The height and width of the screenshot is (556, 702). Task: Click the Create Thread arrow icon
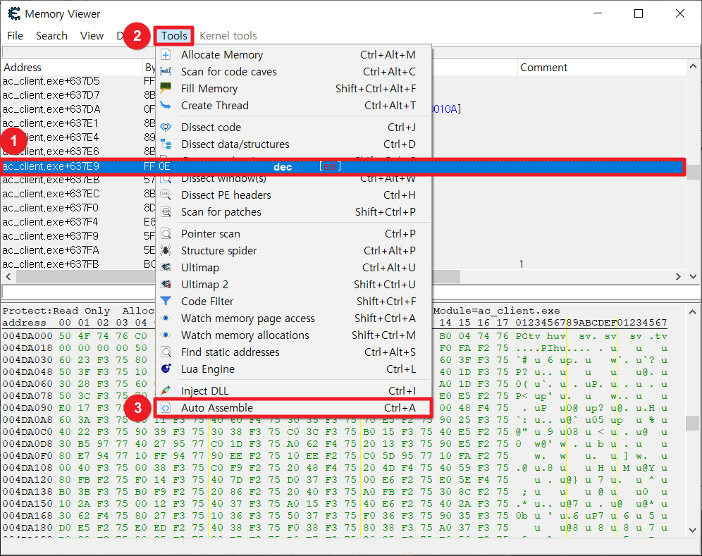tap(166, 105)
